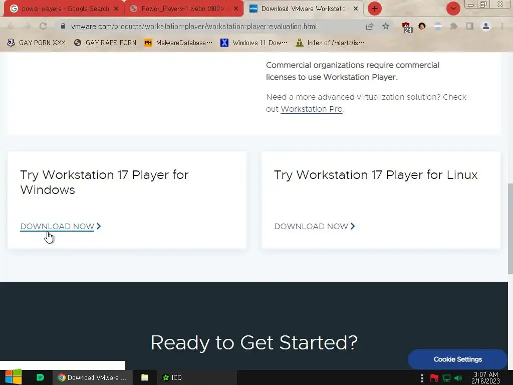Open the red flag notification tray icon
513x385 pixels.
pos(434,378)
